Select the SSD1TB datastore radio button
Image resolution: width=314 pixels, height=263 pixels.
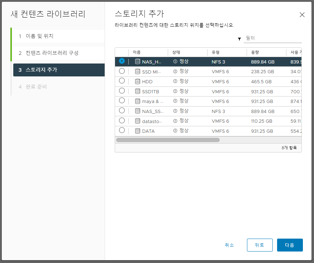pyautogui.click(x=122, y=91)
